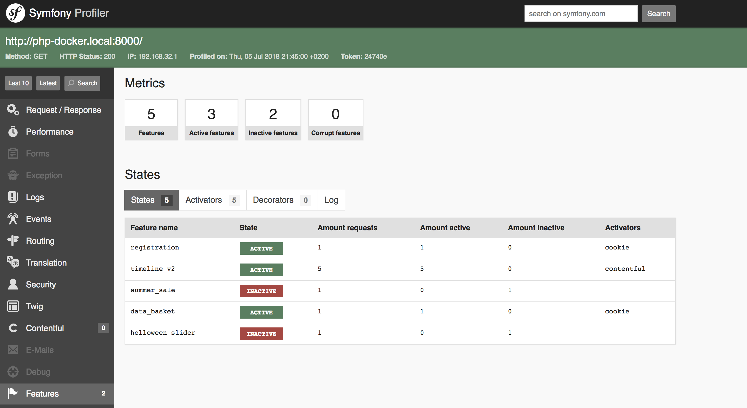The image size is (747, 408).
Task: Click the Contentful sidebar icon
Action: (13, 328)
